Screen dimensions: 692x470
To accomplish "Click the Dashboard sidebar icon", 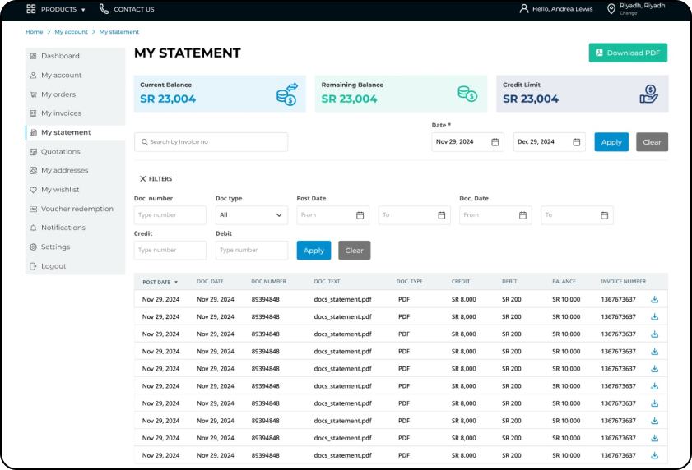I will click(x=33, y=56).
